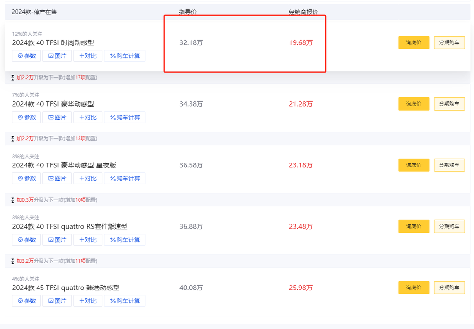Viewport: 474px width, 329px height.
Task: Open 2024款 40 TFSI 时尚动感型 model link
Action: coord(53,43)
